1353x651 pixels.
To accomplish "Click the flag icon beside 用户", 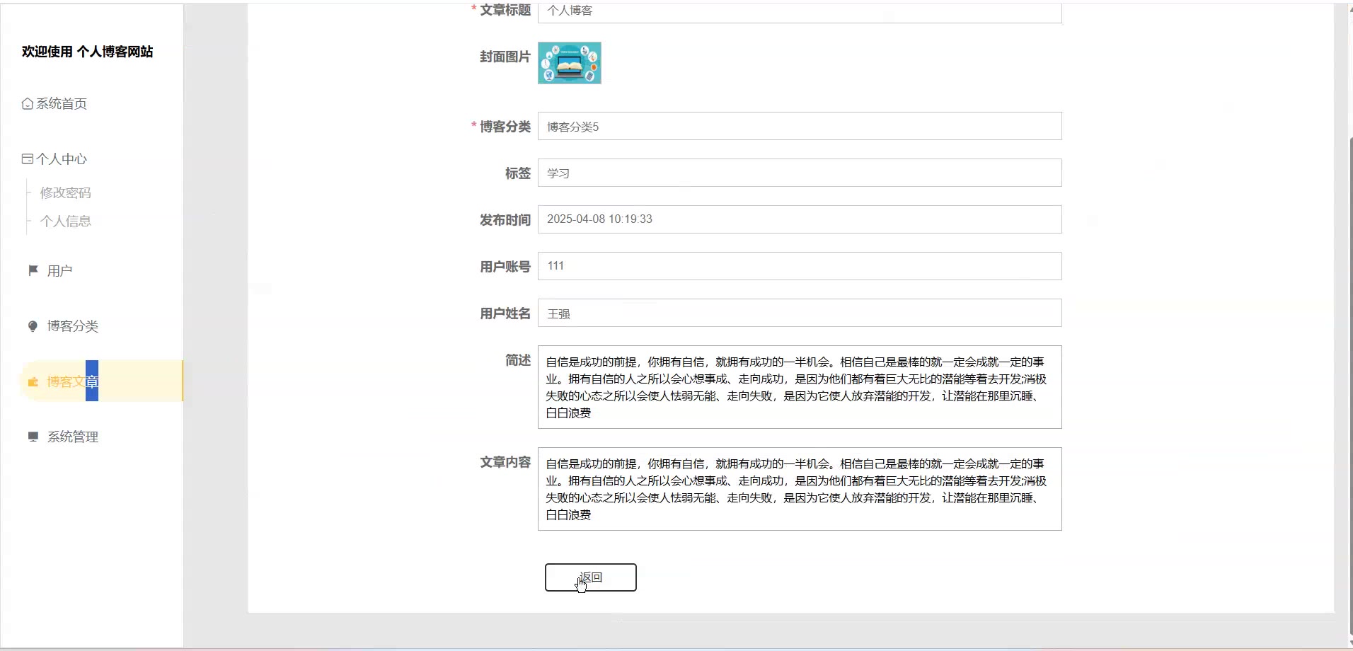I will [33, 270].
